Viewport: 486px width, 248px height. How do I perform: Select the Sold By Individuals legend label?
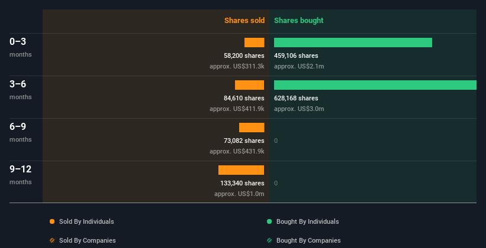86,221
